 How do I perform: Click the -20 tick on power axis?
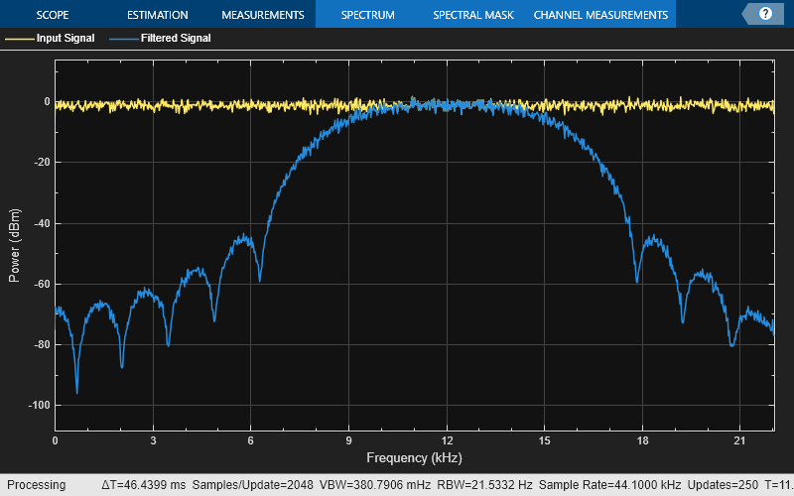pyautogui.click(x=43, y=163)
